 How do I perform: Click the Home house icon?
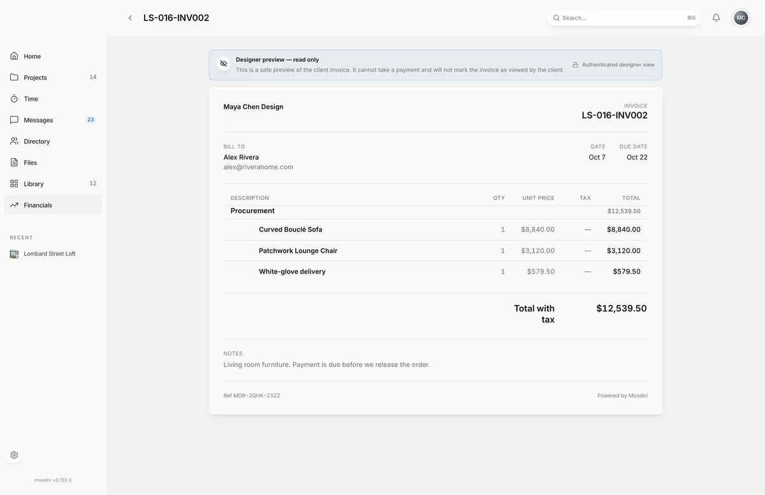point(14,56)
